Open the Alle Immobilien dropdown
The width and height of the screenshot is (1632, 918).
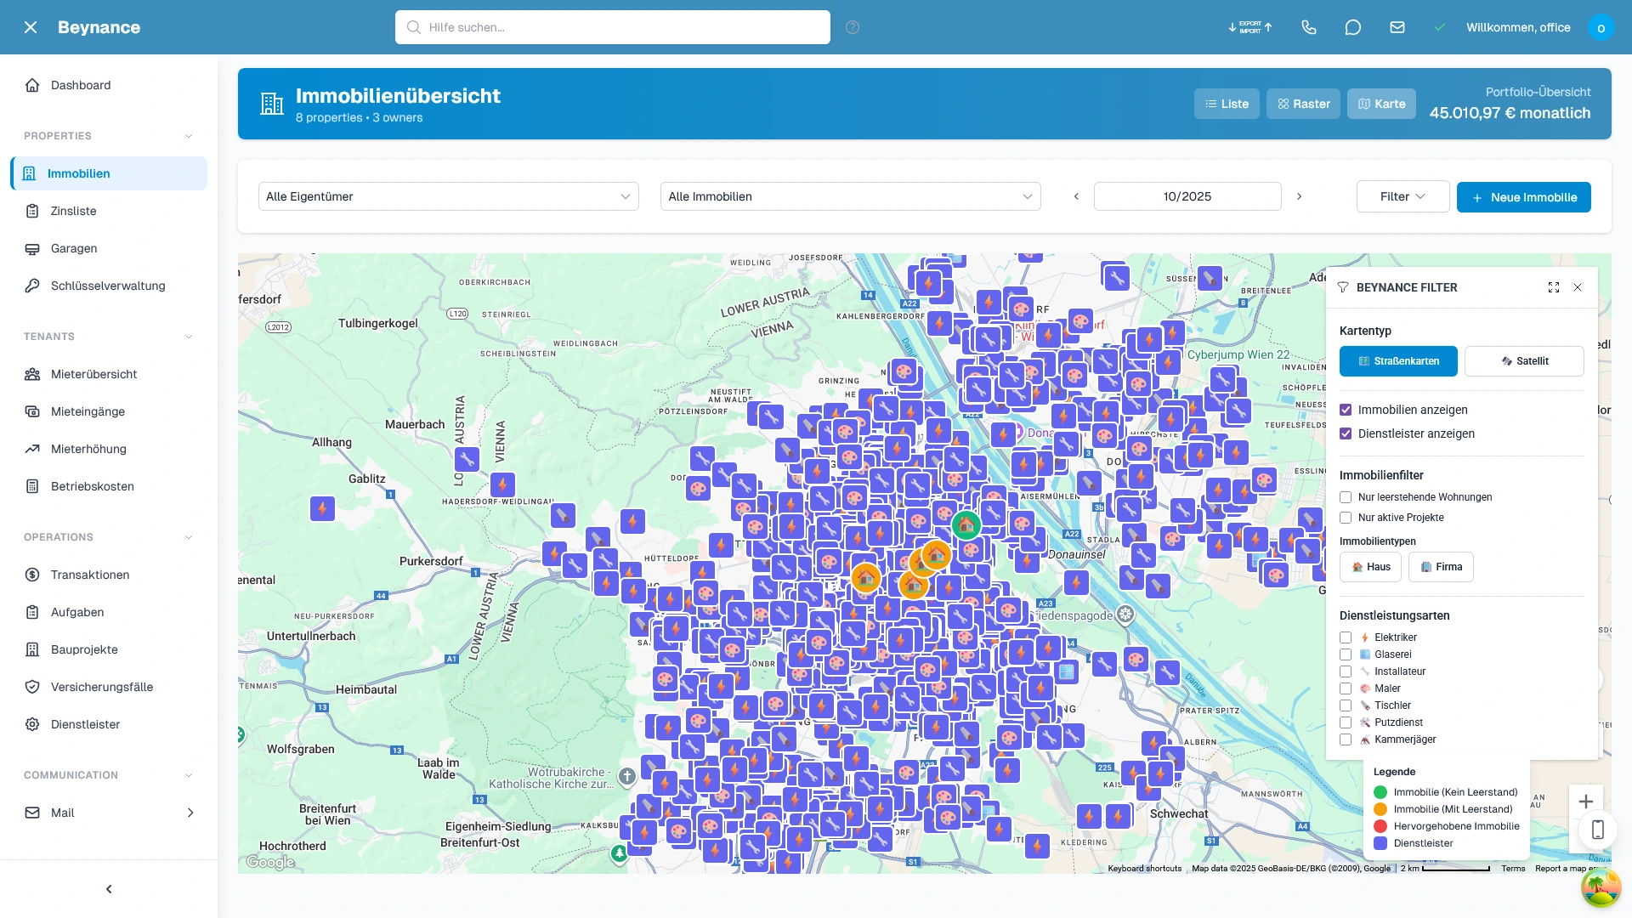point(850,196)
